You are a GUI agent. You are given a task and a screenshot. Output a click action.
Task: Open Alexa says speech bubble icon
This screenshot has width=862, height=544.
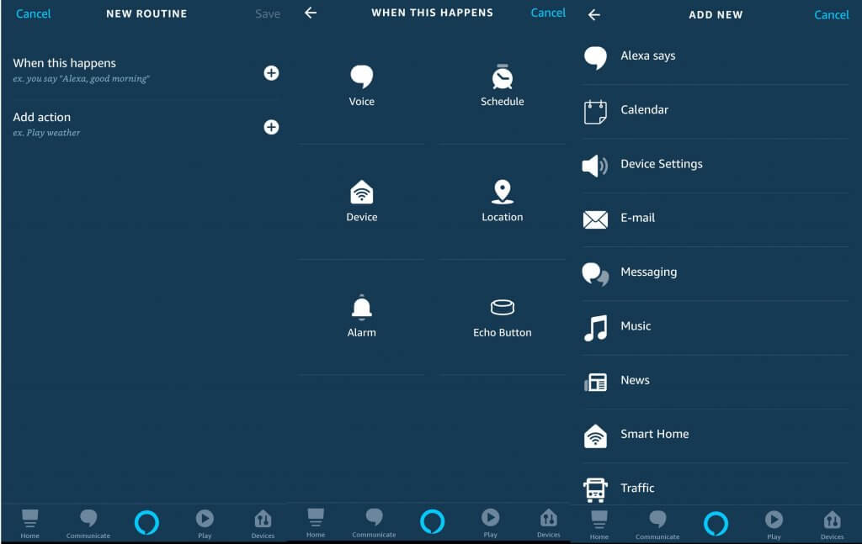(x=595, y=58)
